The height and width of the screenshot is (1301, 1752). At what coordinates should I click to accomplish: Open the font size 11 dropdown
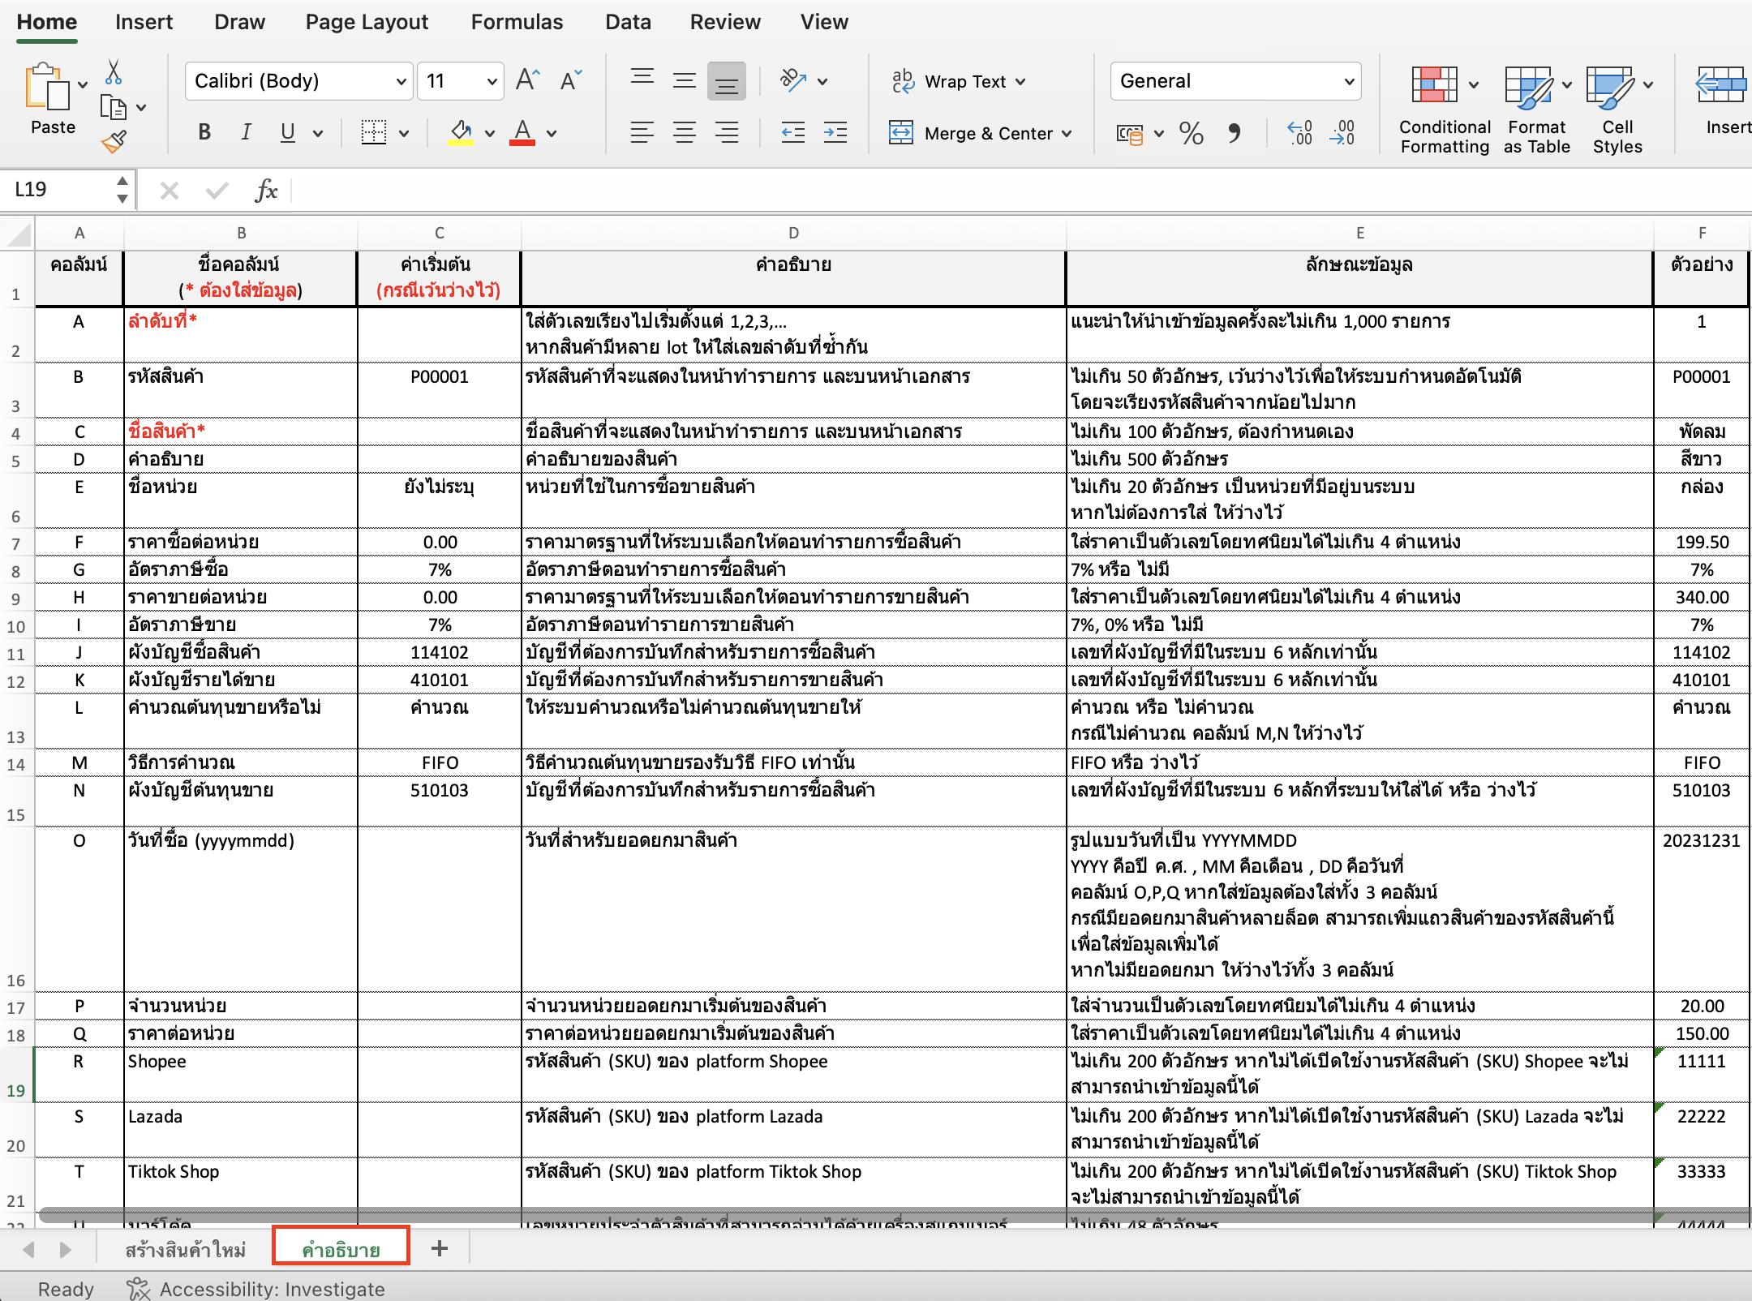(492, 81)
